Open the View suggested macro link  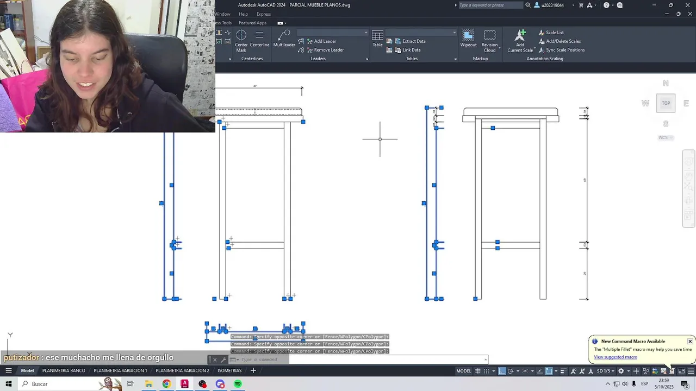[616, 357]
